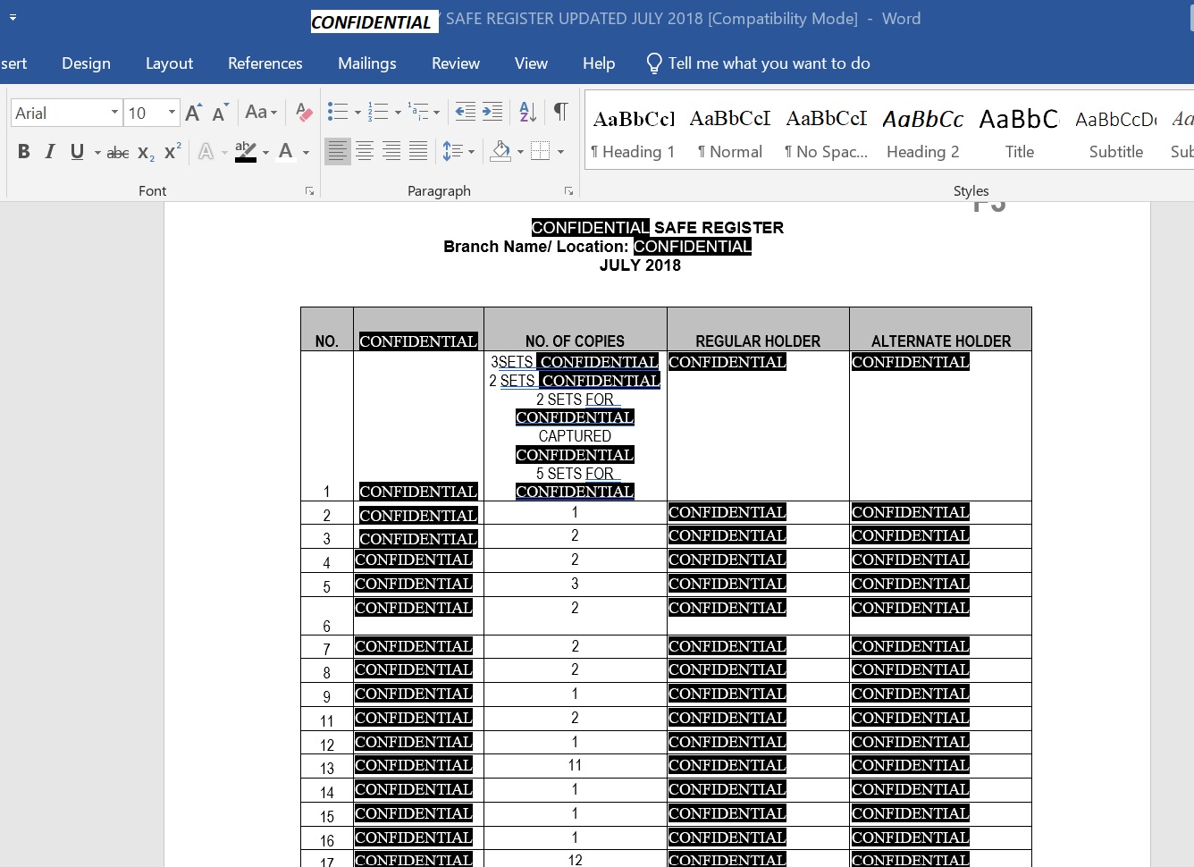Screen dimensions: 1194x867
Task: Open line and paragraph spacing
Action: 453,151
